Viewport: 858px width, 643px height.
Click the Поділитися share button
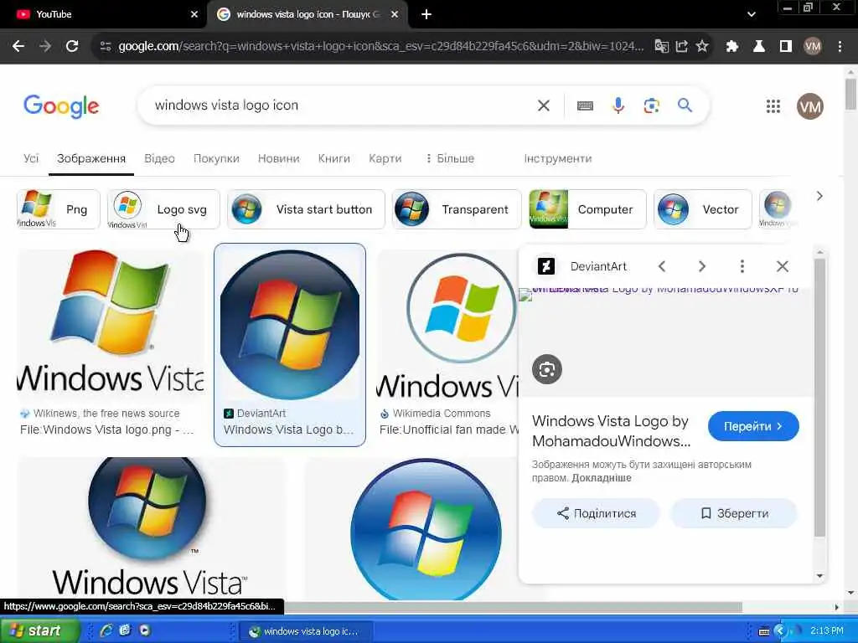[596, 513]
